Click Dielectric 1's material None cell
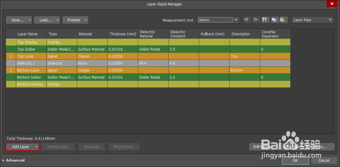 point(92,63)
